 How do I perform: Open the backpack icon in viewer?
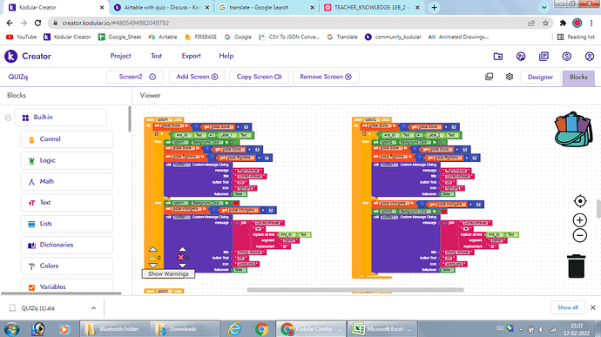573,130
